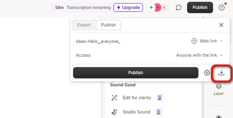Expand the Web link dropdown
Image resolution: width=233 pixels, height=118 pixels.
pos(207,41)
